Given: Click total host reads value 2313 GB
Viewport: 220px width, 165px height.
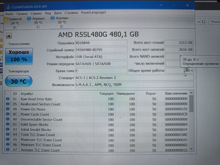Looking at the screenshot, I should point(179,43).
